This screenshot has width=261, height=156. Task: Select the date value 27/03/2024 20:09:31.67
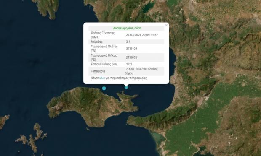click(x=142, y=35)
